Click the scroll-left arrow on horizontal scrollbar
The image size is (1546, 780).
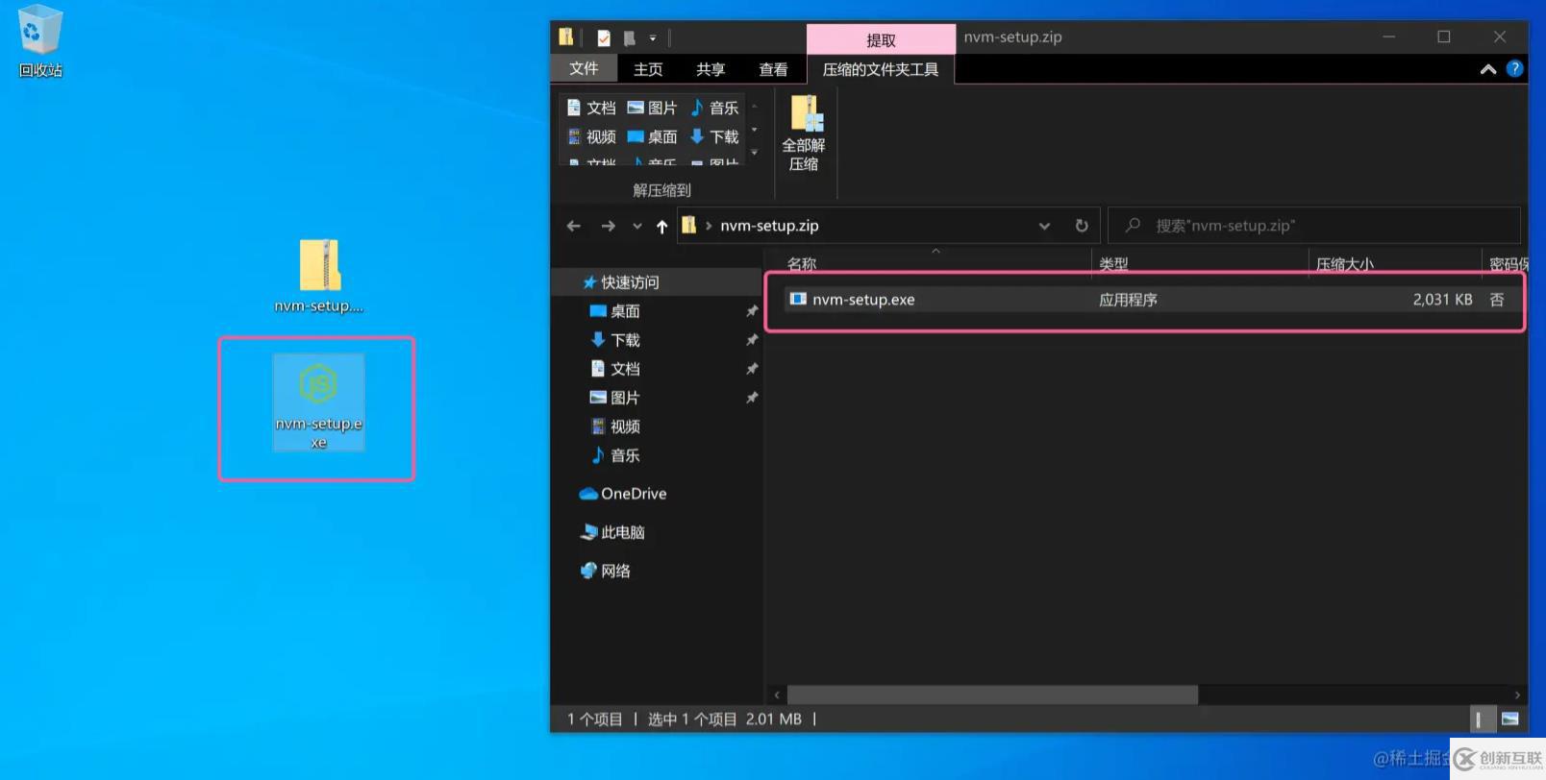coord(777,695)
